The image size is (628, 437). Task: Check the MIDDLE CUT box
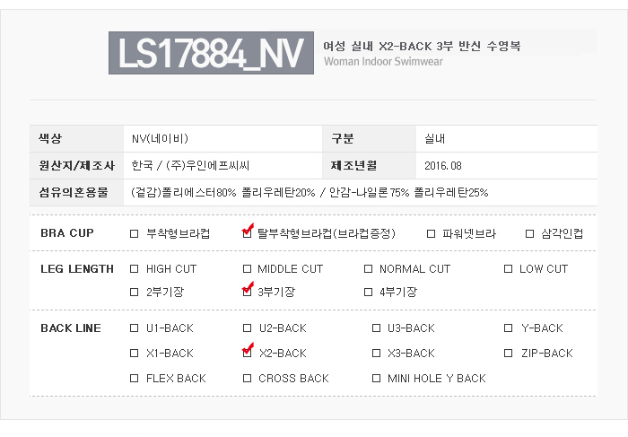pos(248,269)
